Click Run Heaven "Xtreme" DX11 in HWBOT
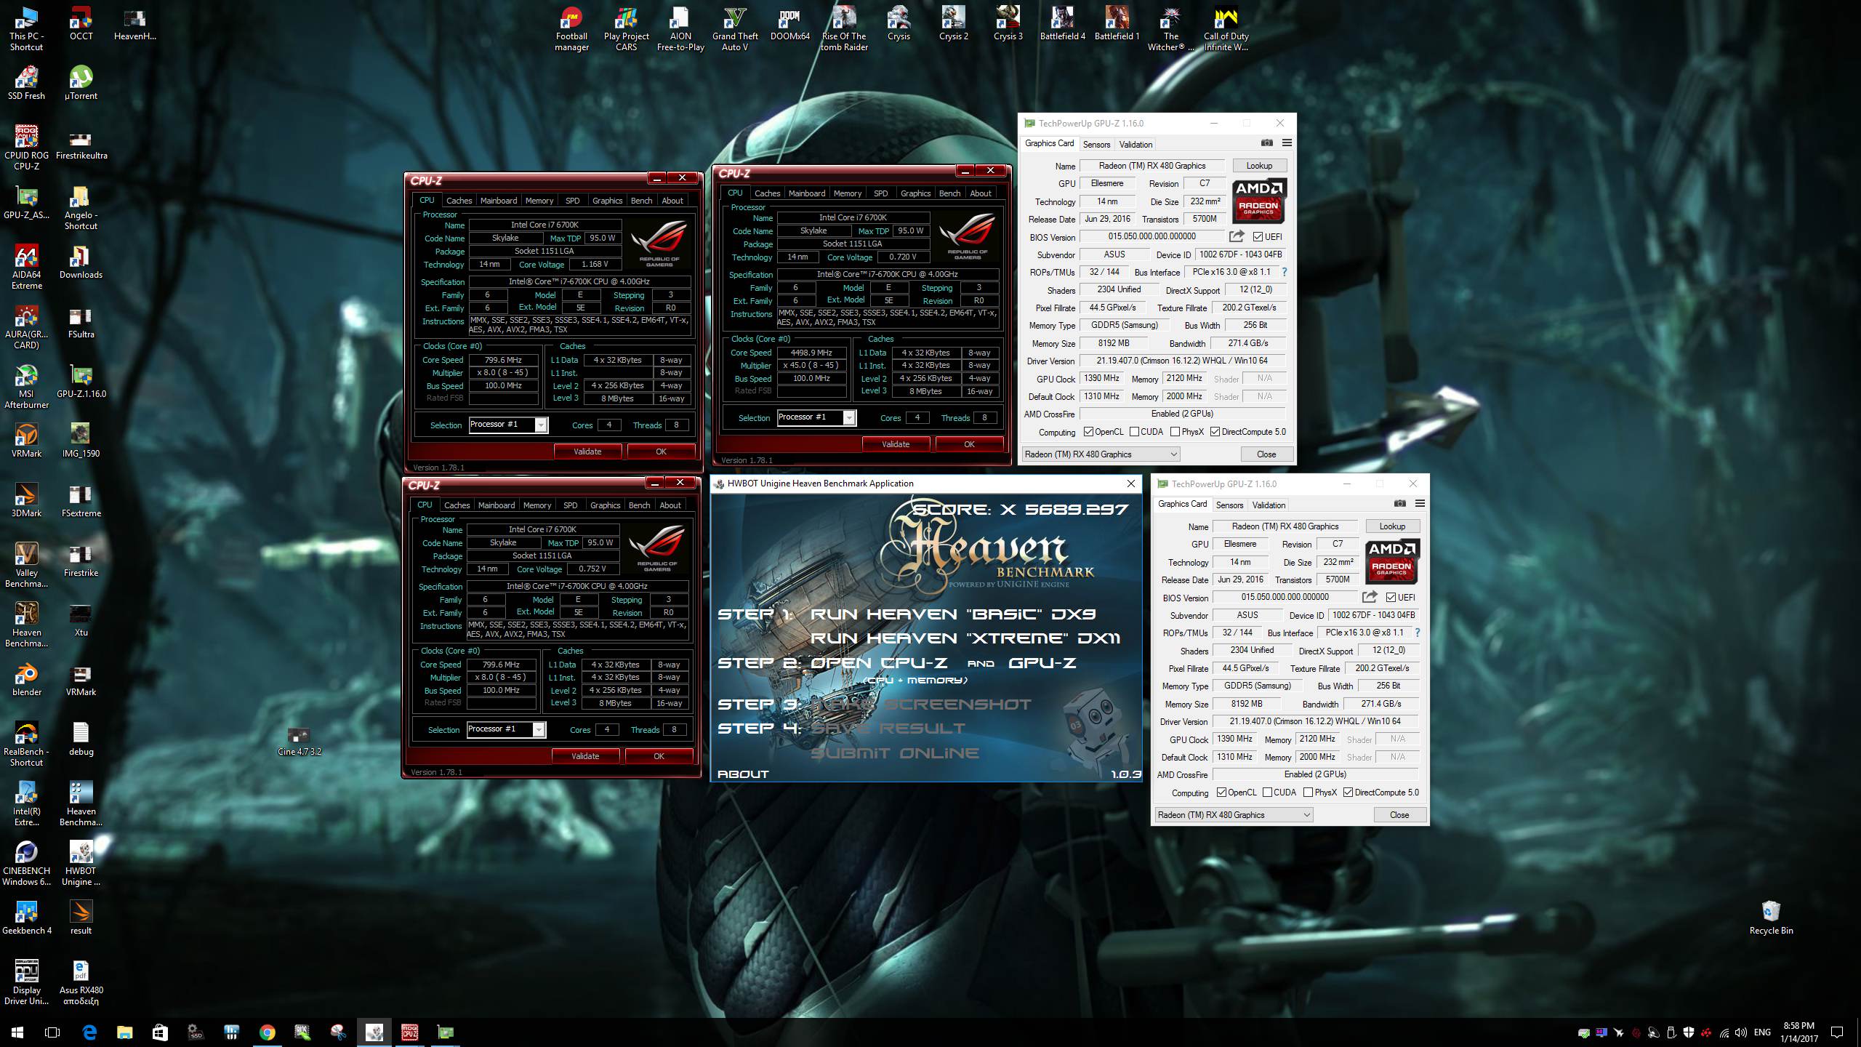The image size is (1861, 1047). [965, 638]
